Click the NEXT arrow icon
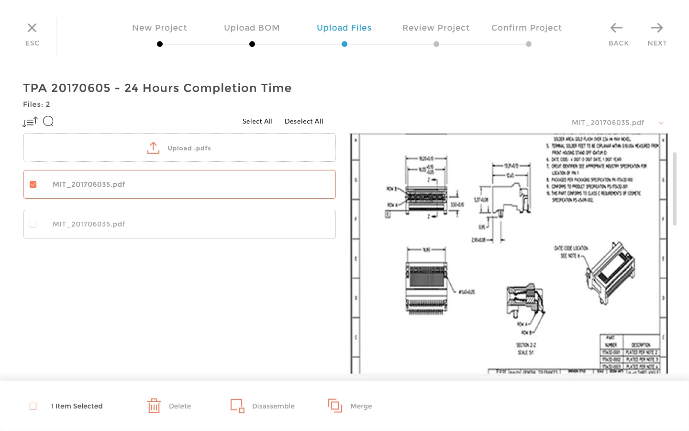 pos(657,28)
